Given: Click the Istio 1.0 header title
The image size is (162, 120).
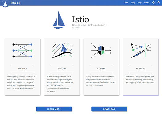Looking at the screenshot, I should tap(15, 3).
